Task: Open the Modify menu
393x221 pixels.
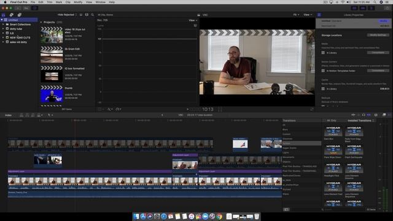Action: (78, 2)
